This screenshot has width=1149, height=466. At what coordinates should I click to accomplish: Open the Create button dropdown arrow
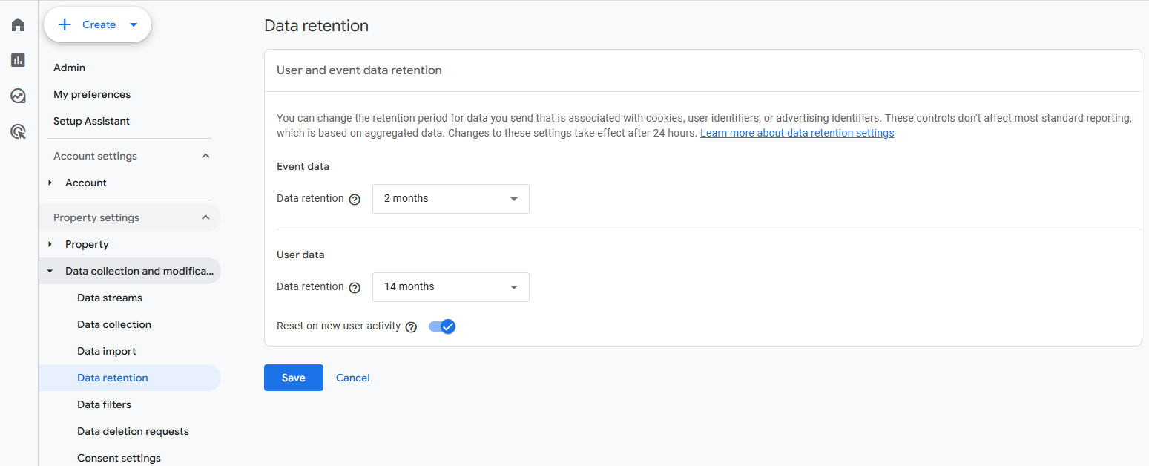[134, 24]
